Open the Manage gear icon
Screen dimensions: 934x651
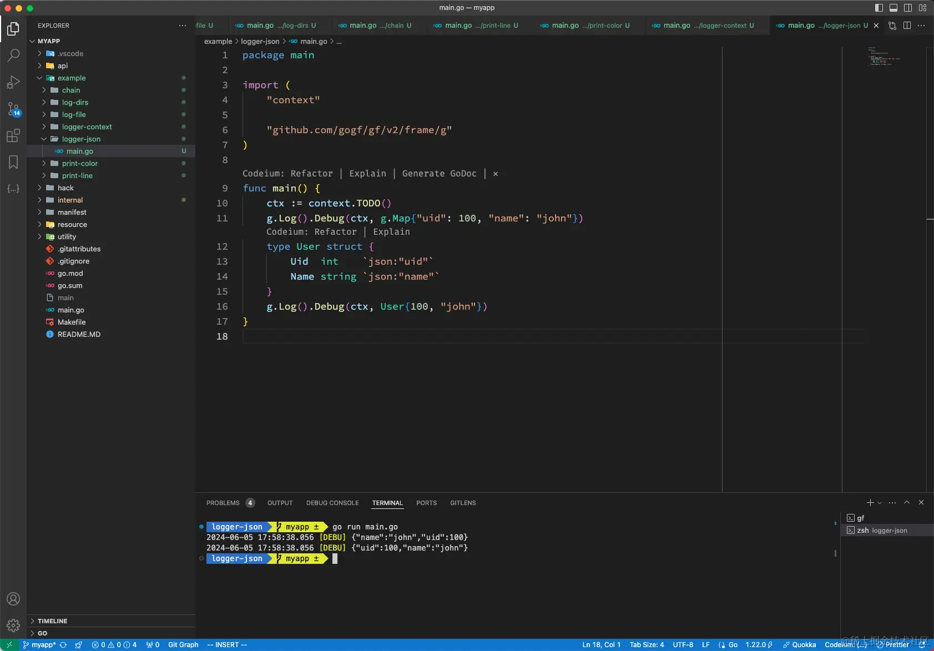13,625
